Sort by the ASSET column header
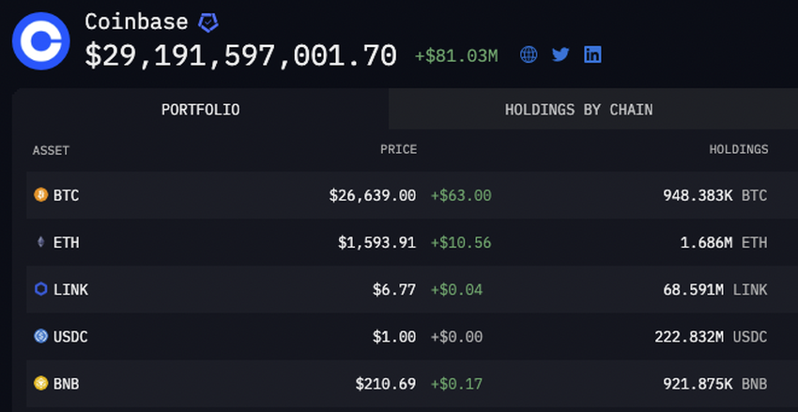 tap(51, 150)
